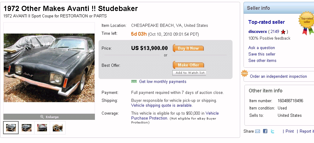Click 'Order an independent inspection' link
314x143 pixels.
(278, 76)
